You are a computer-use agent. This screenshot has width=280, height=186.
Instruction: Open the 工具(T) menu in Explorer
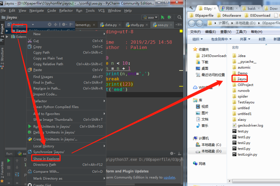point(241,32)
